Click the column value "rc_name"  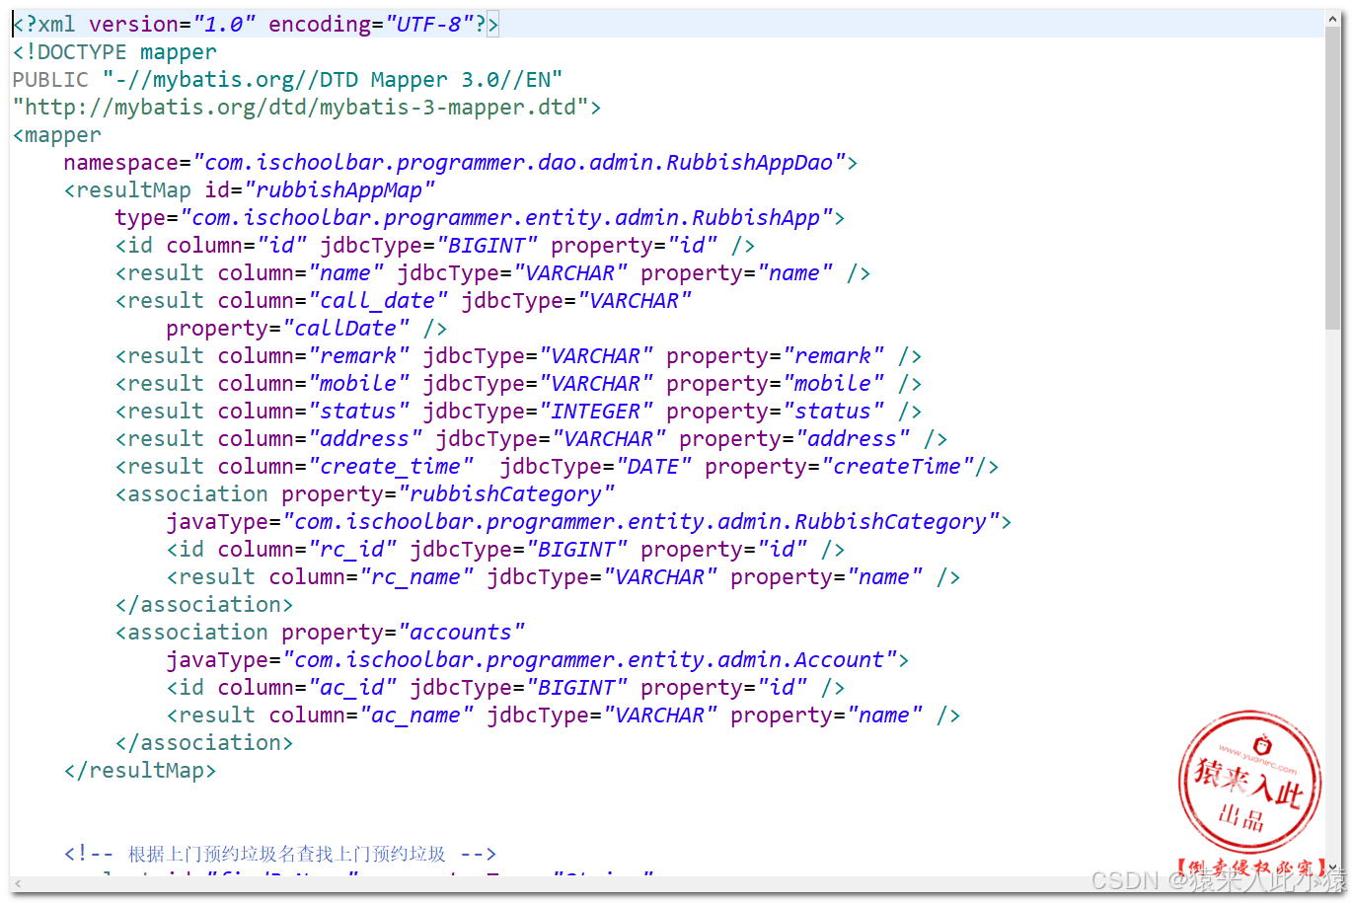click(416, 576)
